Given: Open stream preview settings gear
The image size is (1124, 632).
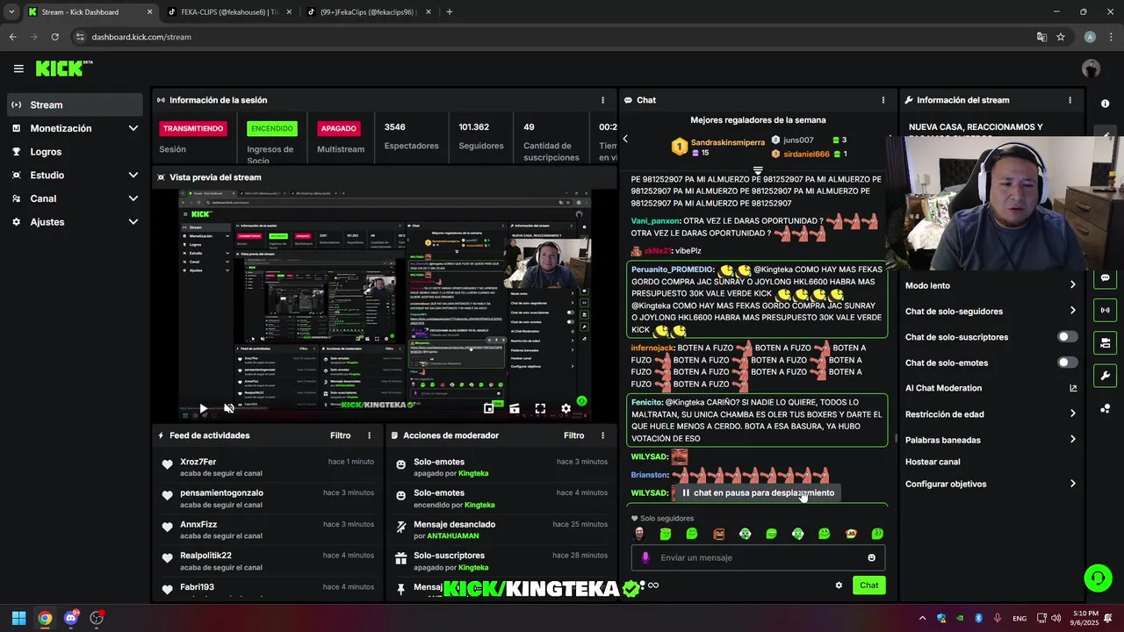Looking at the screenshot, I should (566, 408).
